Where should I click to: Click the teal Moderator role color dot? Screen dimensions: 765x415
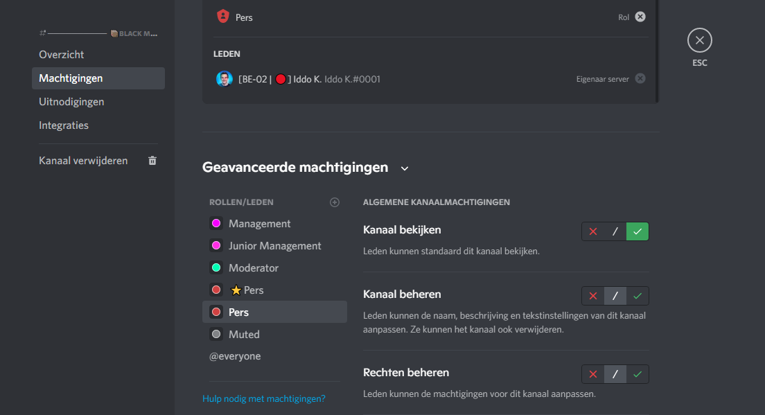216,268
